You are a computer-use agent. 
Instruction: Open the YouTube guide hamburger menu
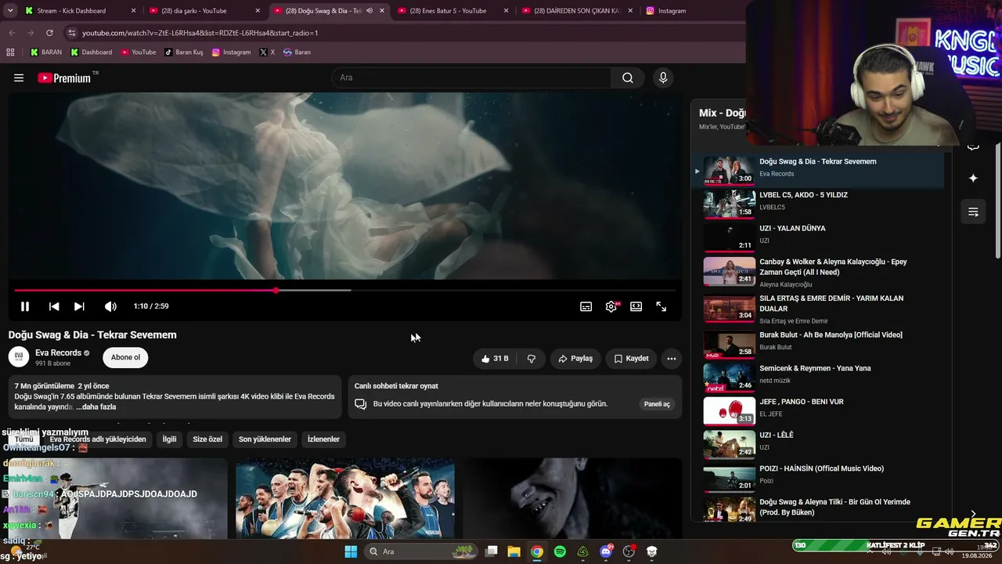[x=19, y=78]
